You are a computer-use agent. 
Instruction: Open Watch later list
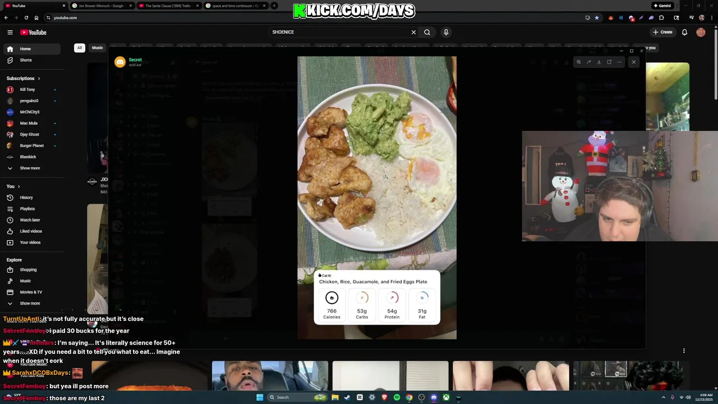(31, 220)
